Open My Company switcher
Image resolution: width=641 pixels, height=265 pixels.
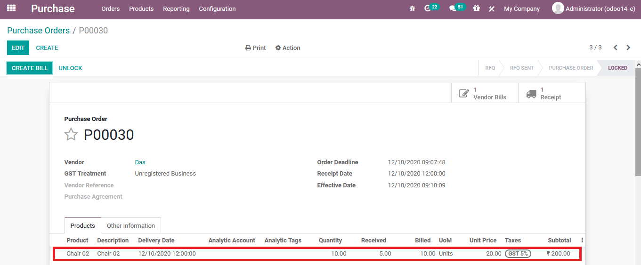[x=522, y=8]
